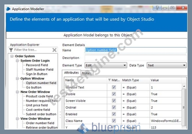Click the Blue Prism logo in title bar
Viewport: 192px width, 134px height.
pos(8,9)
